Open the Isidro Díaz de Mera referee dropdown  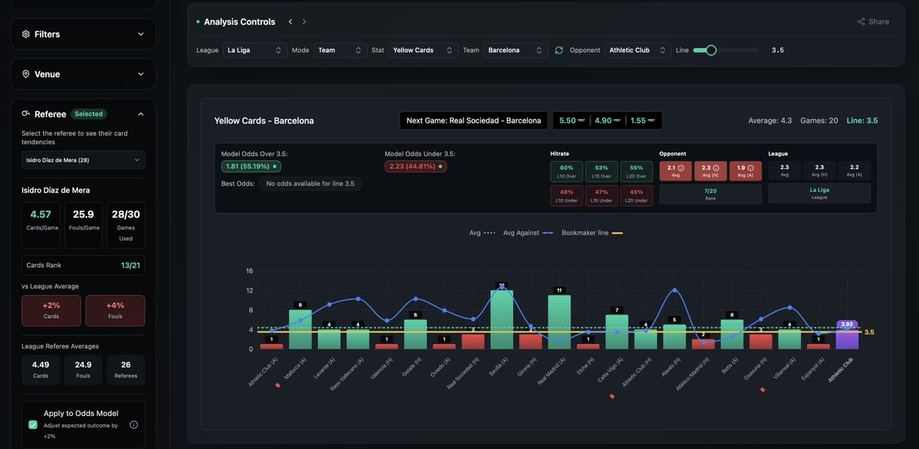83,160
